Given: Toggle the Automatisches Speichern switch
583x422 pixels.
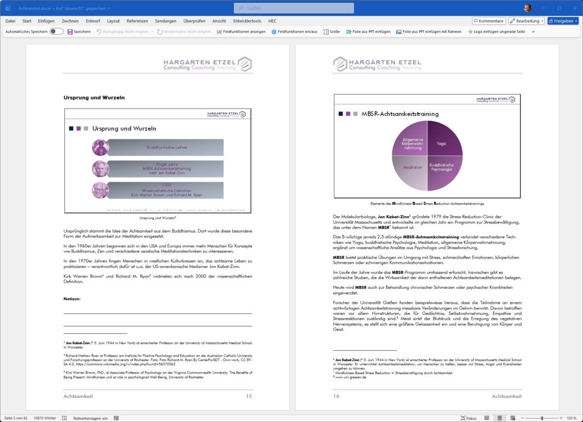Looking at the screenshot, I should [x=56, y=32].
